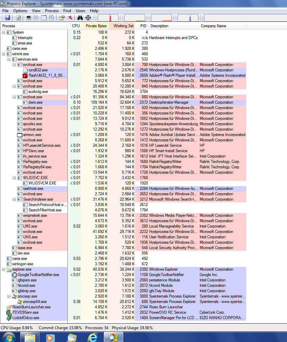Click the Refresh Now toolbar icon
Viewport: 287px width, 342px height.
tap(19, 18)
